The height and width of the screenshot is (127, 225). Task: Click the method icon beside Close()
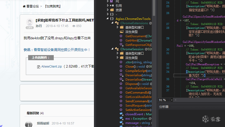[121, 66]
